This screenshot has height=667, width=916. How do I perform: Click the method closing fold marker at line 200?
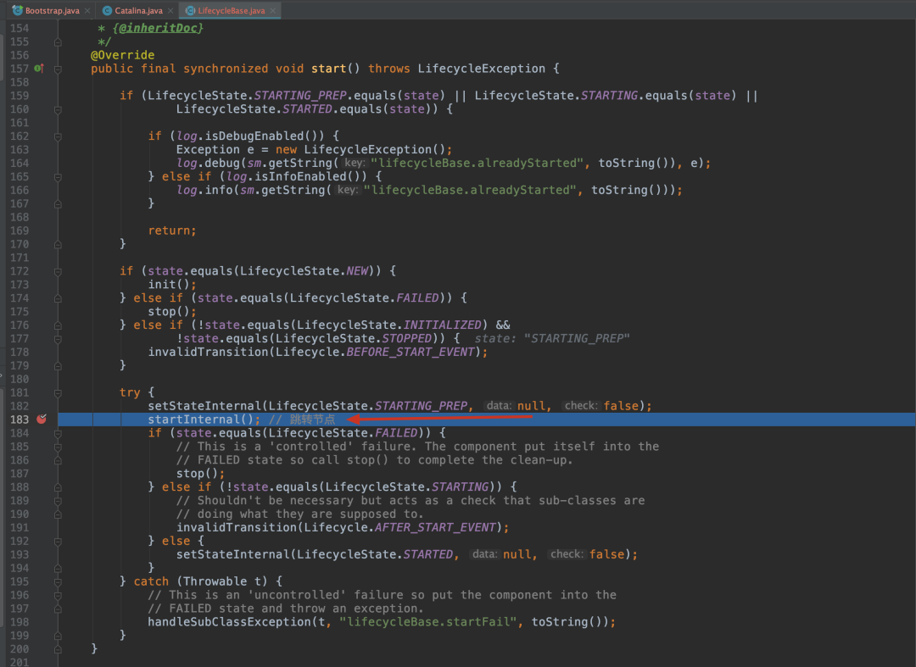click(58, 649)
